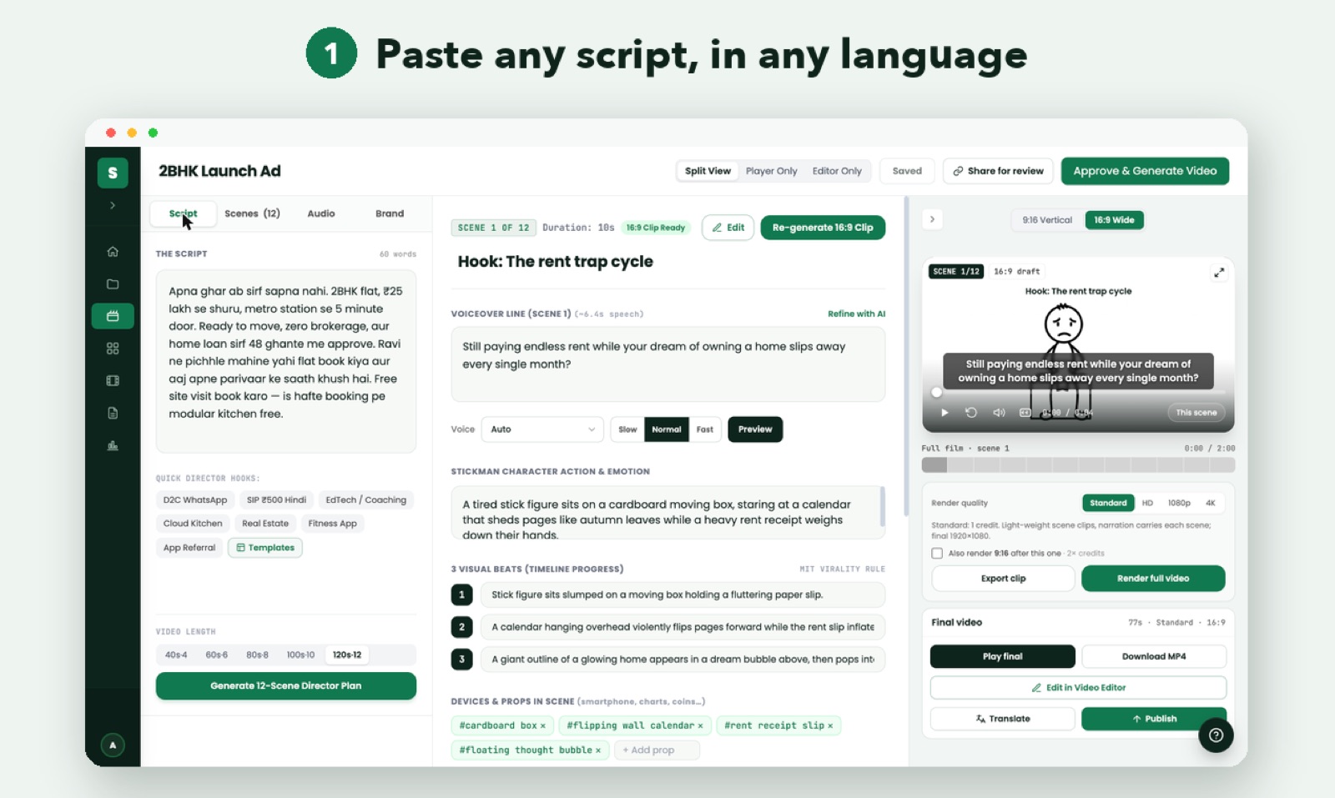
Task: Enable also render 9:16 checkbox
Action: [937, 553]
